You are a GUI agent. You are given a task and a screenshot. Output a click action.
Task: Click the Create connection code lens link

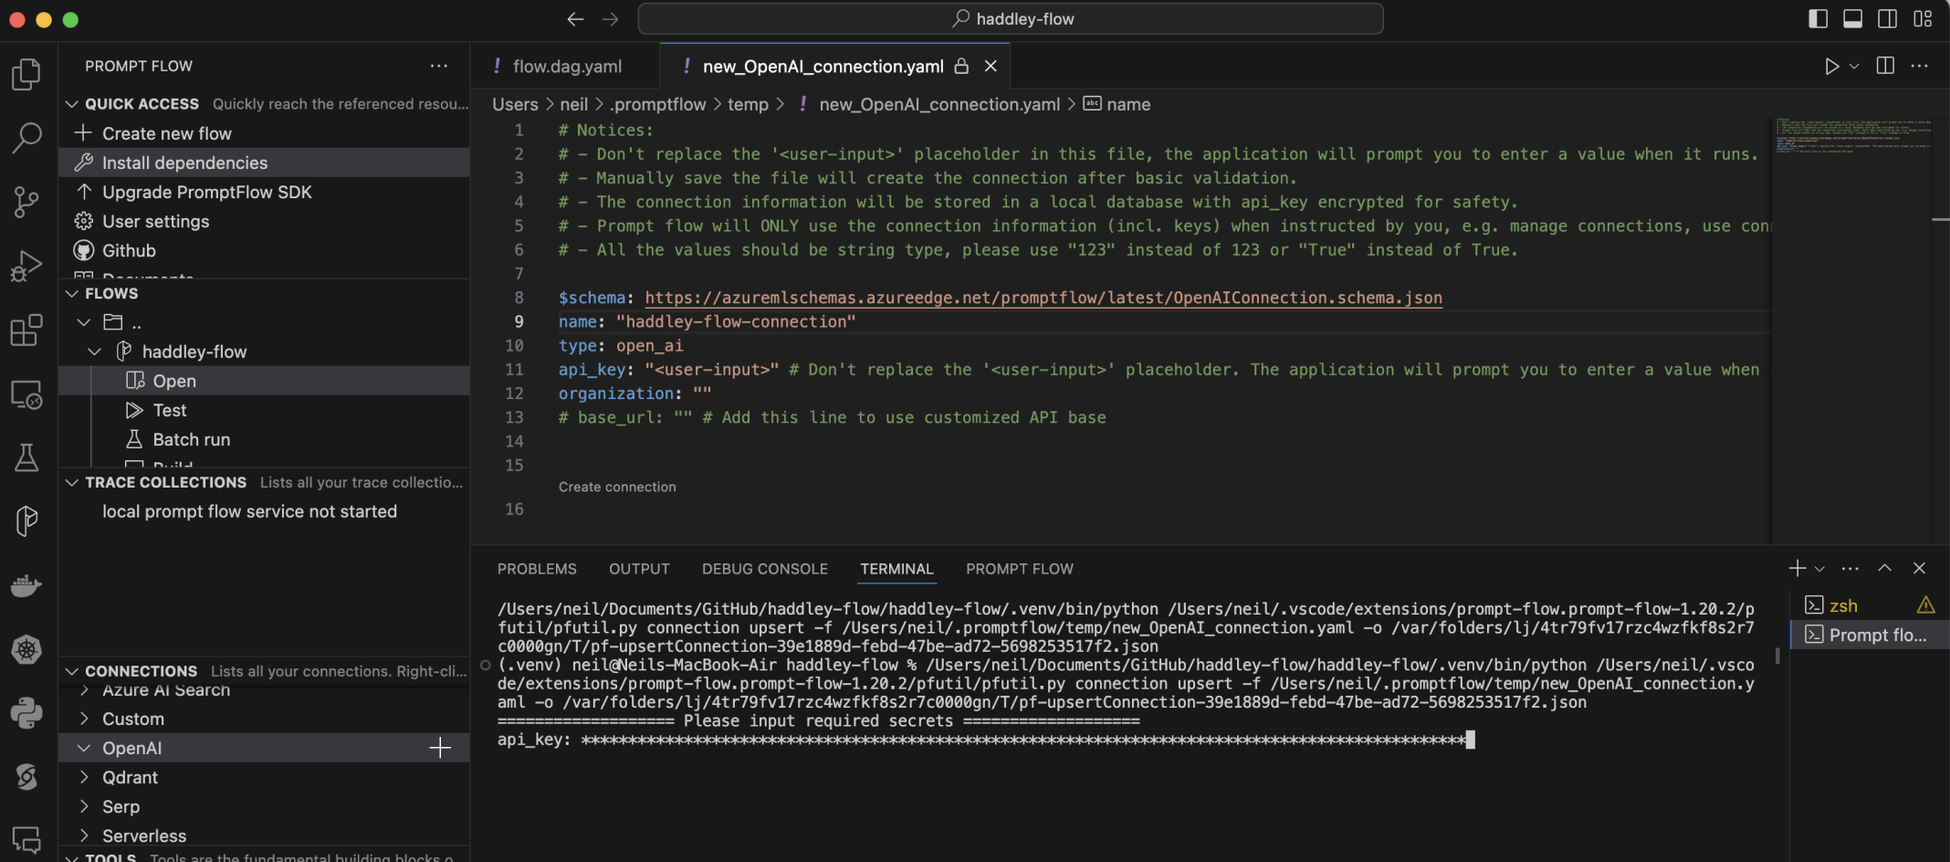point(617,487)
